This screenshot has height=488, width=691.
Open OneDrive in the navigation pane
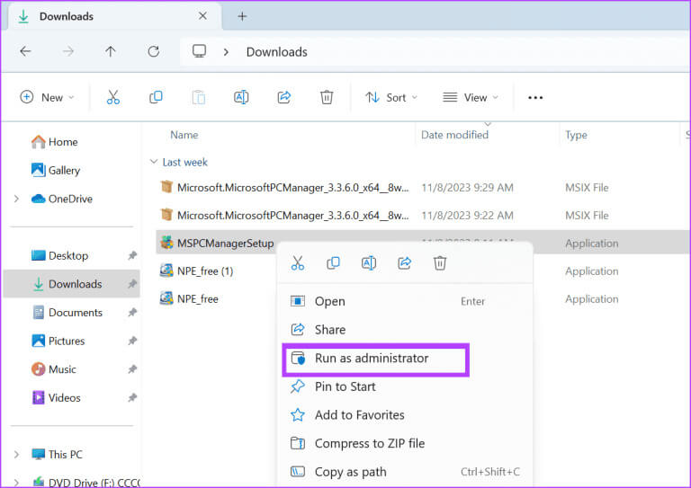62,199
